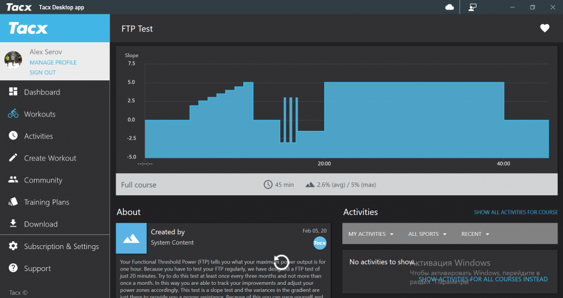The image size is (563, 298).
Task: Click the MANAGE PROFILE link
Action: pos(53,62)
